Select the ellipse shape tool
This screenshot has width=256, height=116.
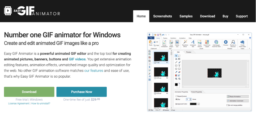[x=176, y=69]
